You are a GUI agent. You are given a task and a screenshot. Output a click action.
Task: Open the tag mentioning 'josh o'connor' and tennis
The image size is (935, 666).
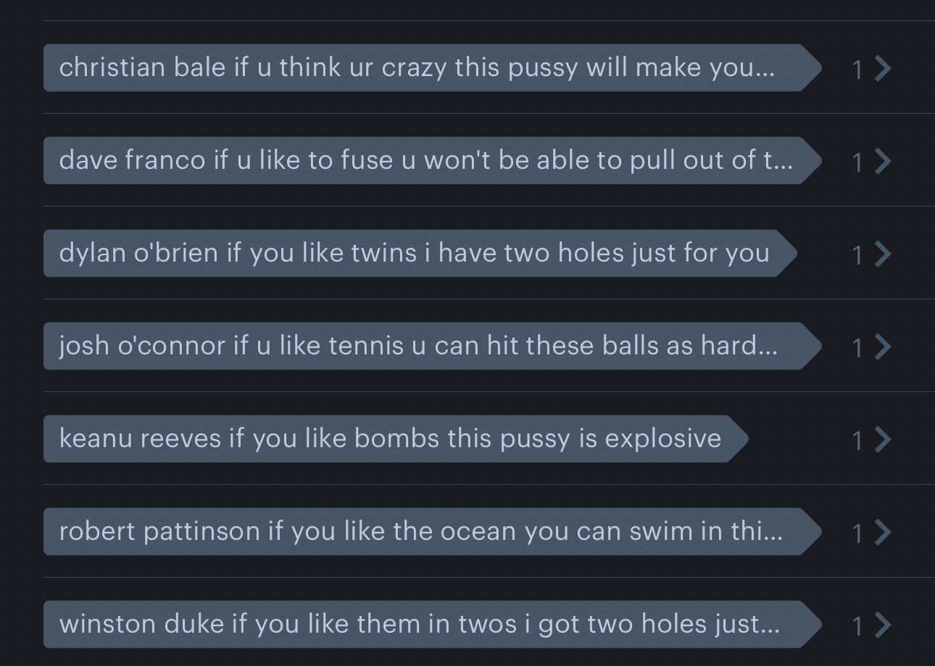point(433,346)
